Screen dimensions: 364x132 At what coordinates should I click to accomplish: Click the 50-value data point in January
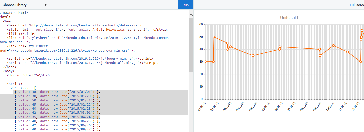tap(214, 37)
